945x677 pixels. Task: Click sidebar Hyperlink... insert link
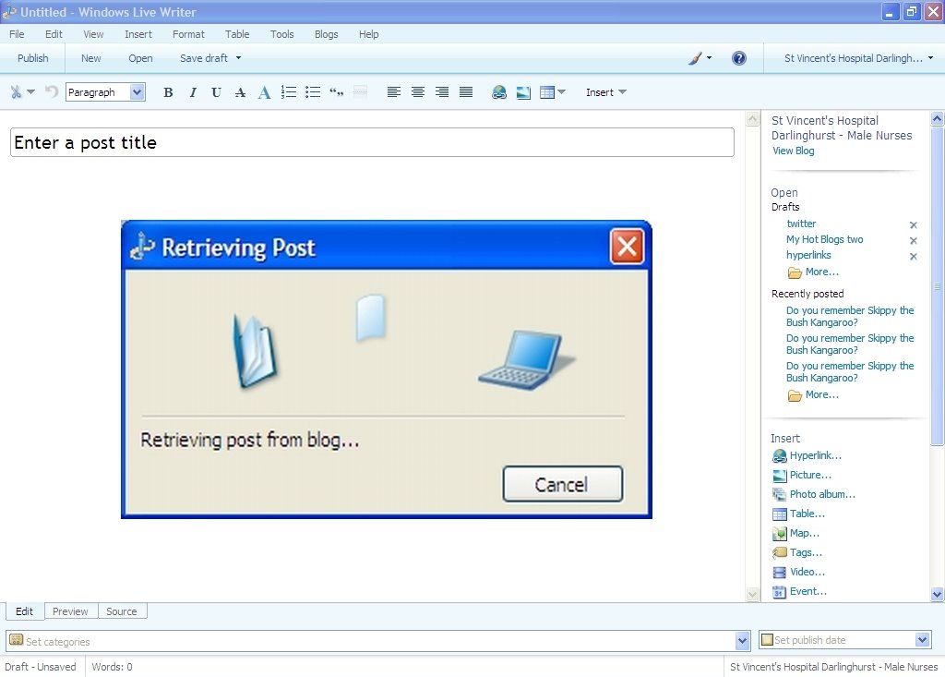(816, 455)
